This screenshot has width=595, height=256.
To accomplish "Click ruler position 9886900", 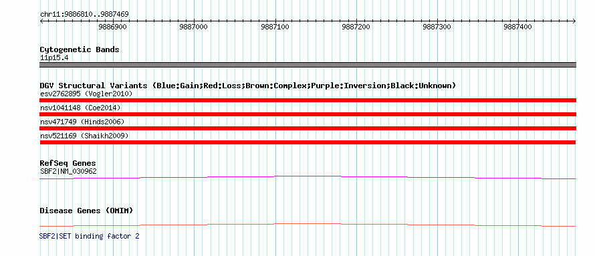I will pyautogui.click(x=113, y=27).
